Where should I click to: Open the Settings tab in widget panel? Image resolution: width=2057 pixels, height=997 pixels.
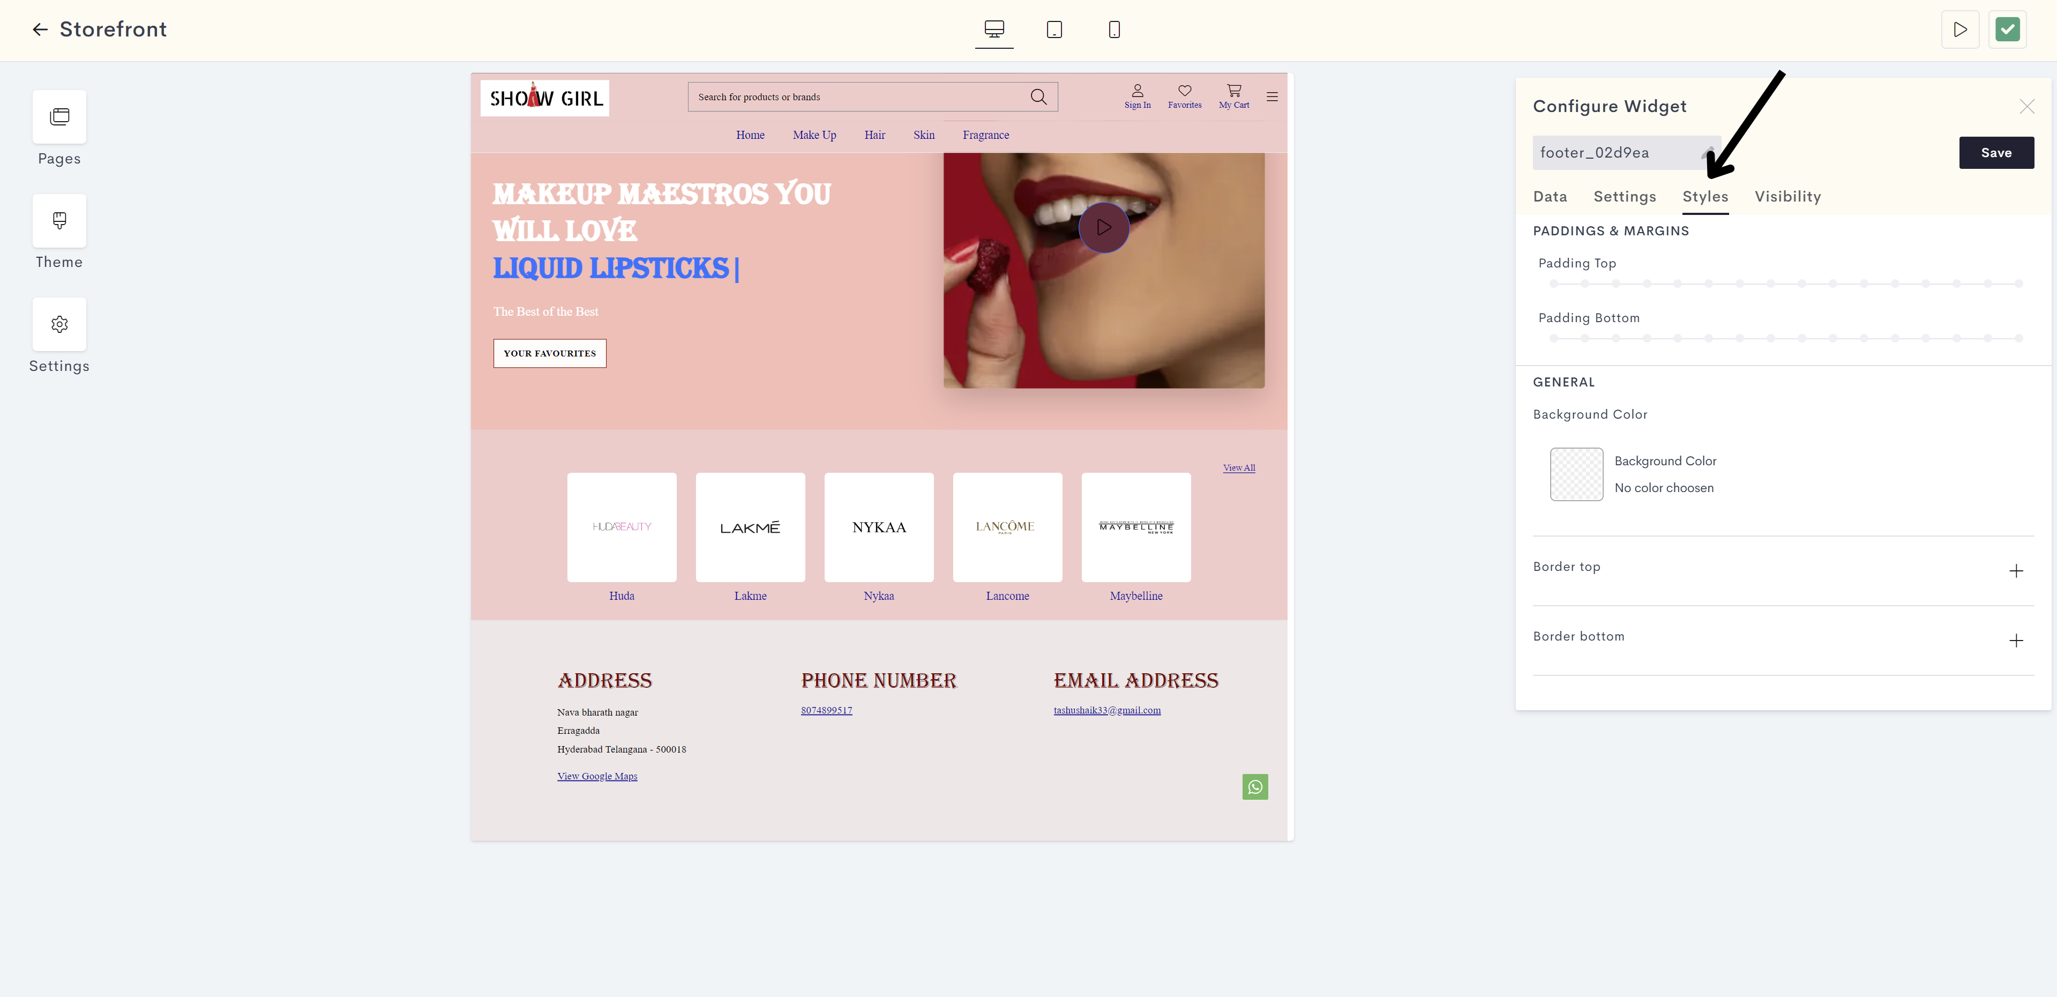[1624, 197]
